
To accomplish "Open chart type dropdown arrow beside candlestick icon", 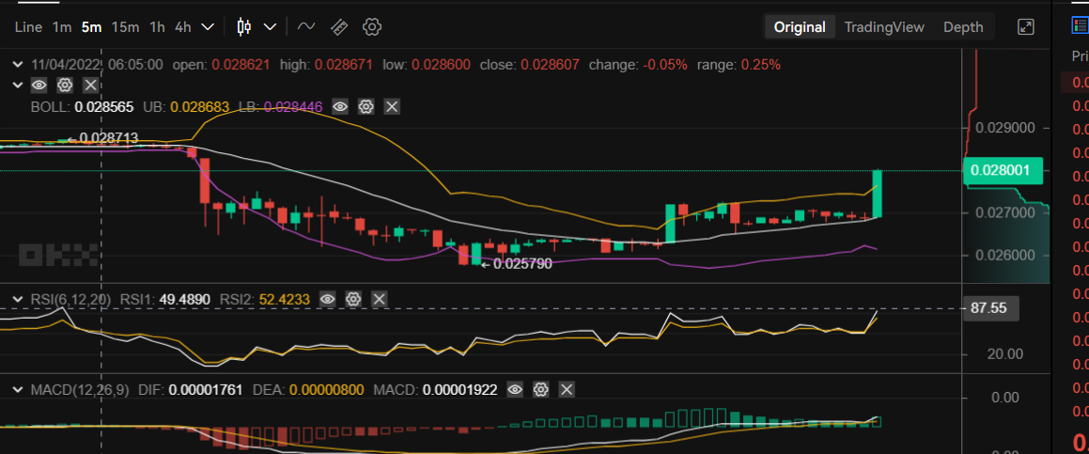I will (x=270, y=27).
